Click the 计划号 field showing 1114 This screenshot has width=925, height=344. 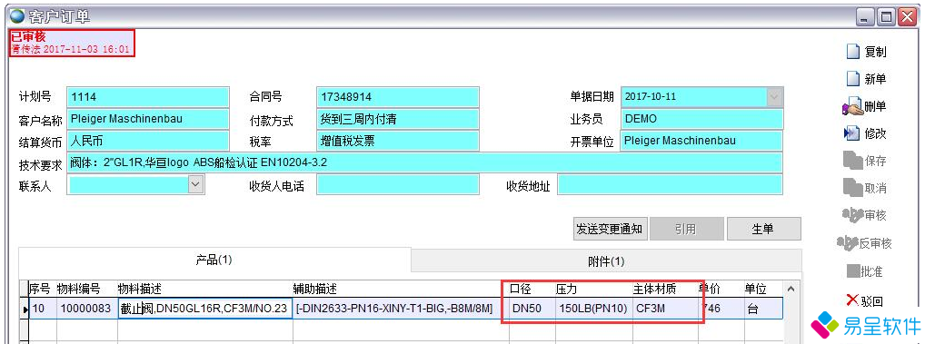pos(147,96)
